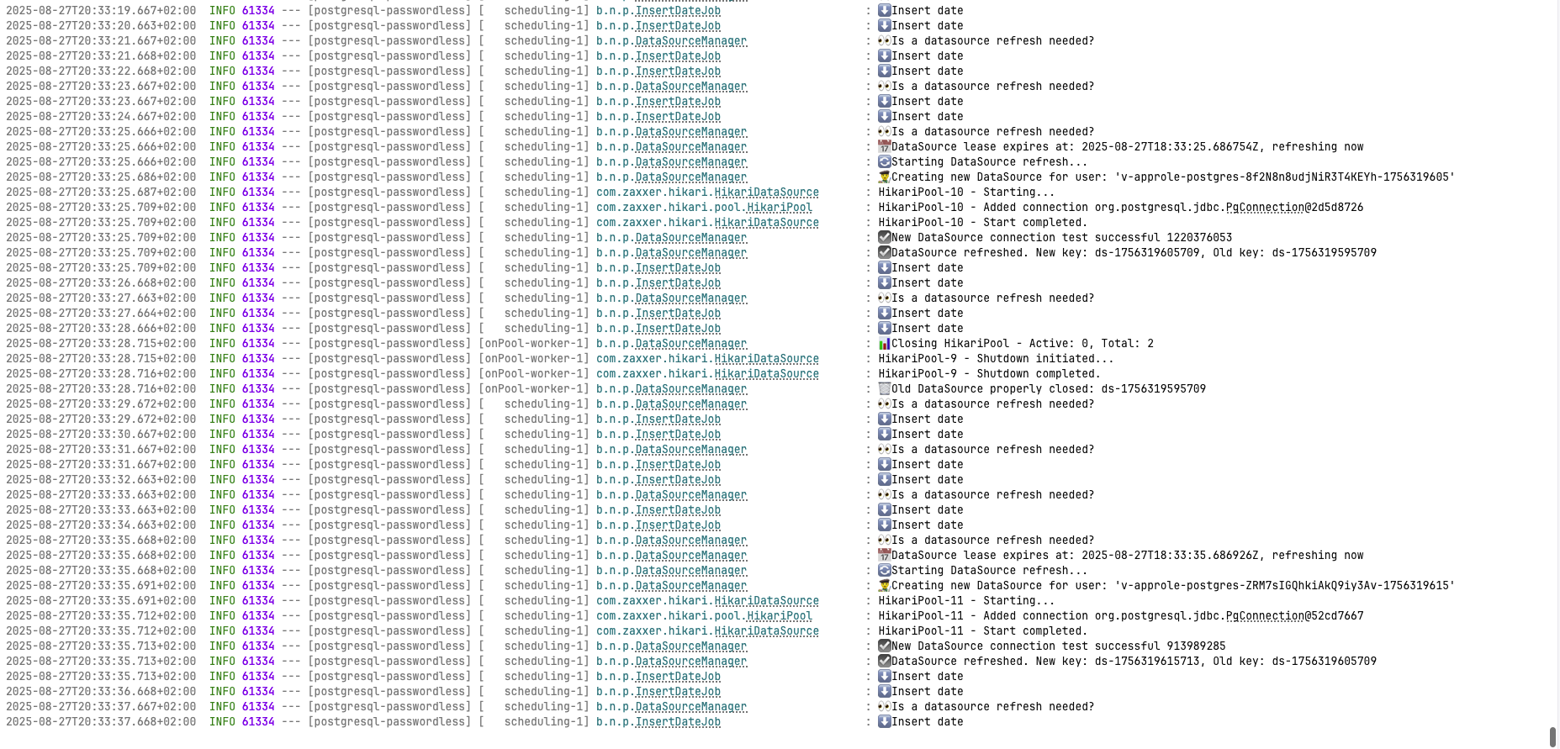Click text 'Closing HikariPool - Active: 0, Total: 2'
This screenshot has width=1560, height=749.
[1023, 343]
